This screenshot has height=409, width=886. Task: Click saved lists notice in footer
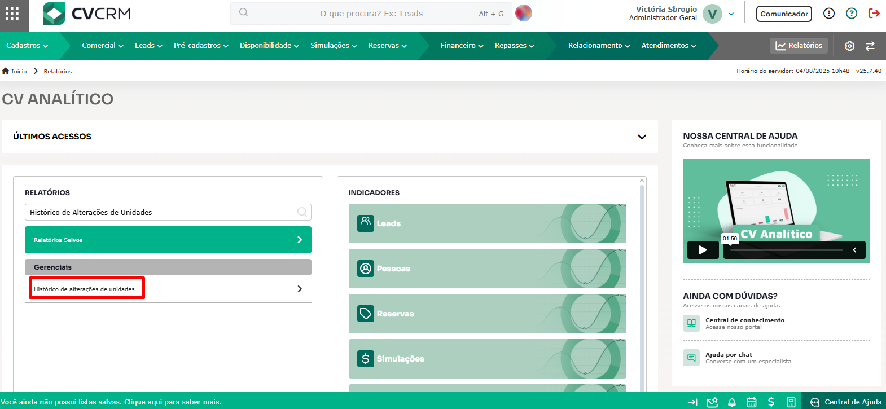coord(111,402)
